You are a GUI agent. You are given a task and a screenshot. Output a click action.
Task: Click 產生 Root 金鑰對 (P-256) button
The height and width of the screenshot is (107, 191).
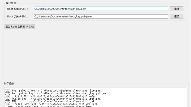tap(20, 27)
